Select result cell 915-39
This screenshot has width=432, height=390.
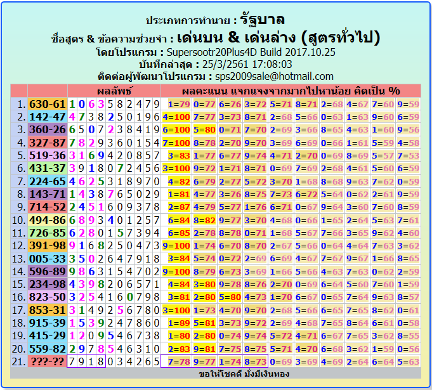48,323
